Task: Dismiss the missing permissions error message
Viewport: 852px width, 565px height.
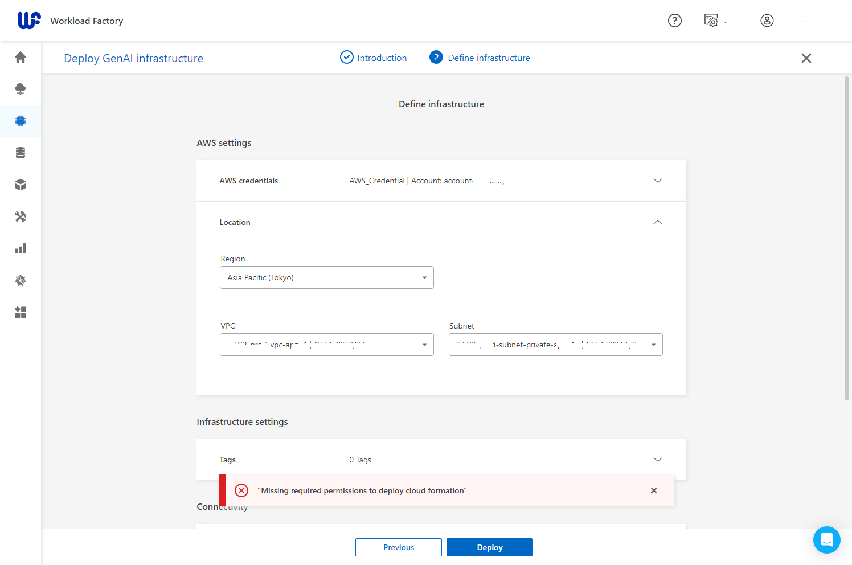Action: coord(653,490)
